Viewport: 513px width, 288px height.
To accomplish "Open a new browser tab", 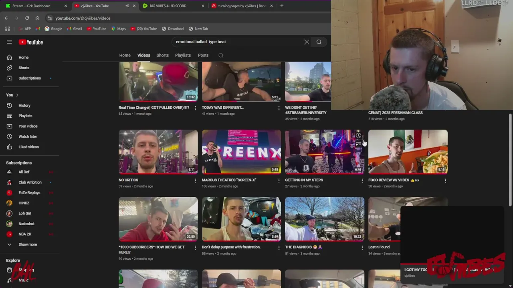I will 282,6.
